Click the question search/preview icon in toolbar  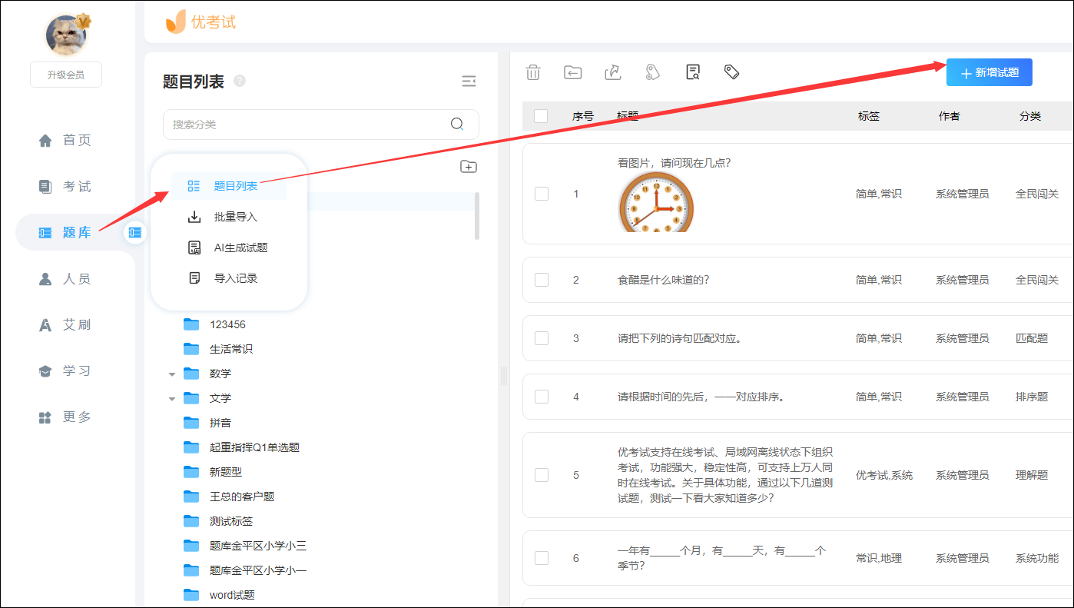pos(692,71)
